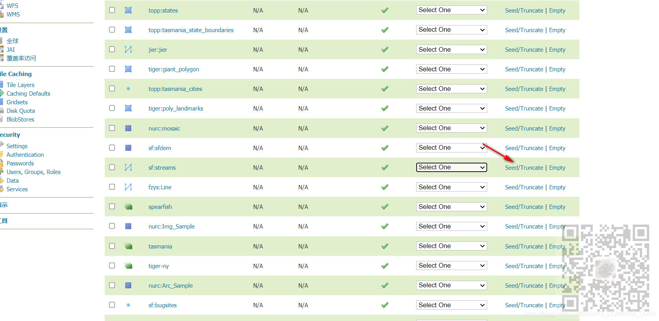The height and width of the screenshot is (321, 659).
Task: Open Select One dropdown for tiger:giant_polygon
Action: 451,69
